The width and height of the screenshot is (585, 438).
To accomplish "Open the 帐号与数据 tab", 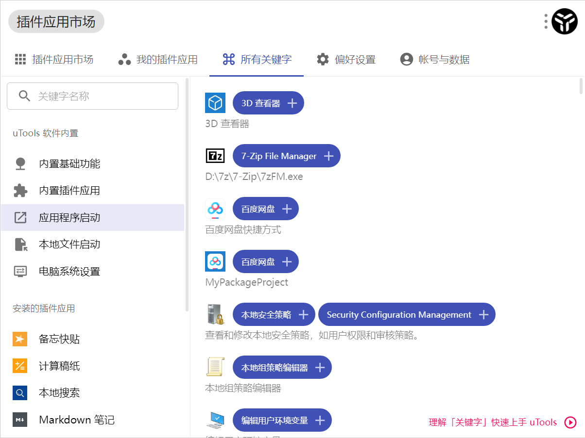I will pos(435,59).
